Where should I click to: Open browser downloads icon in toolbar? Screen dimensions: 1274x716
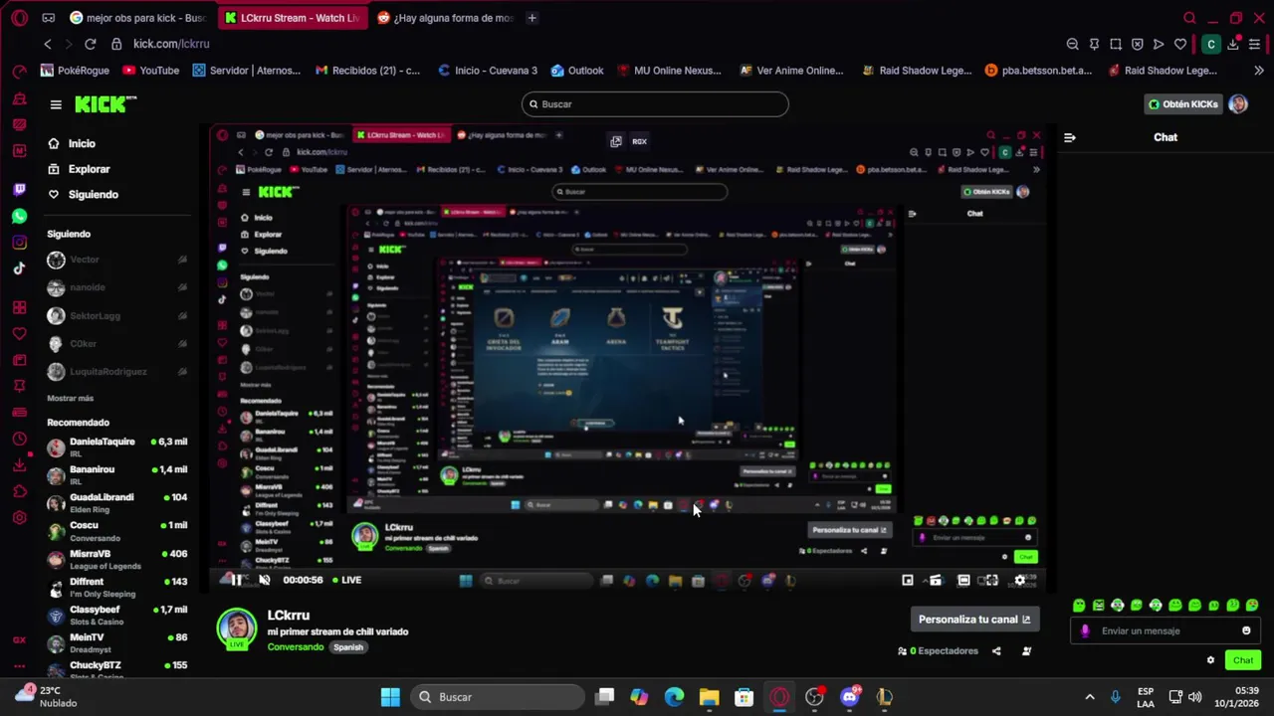1233,44
